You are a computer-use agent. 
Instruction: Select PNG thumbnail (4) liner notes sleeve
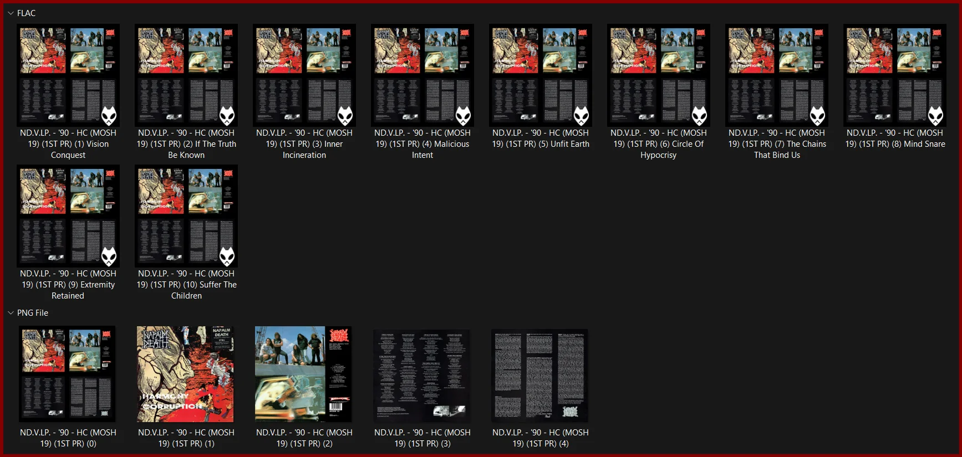[540, 376]
